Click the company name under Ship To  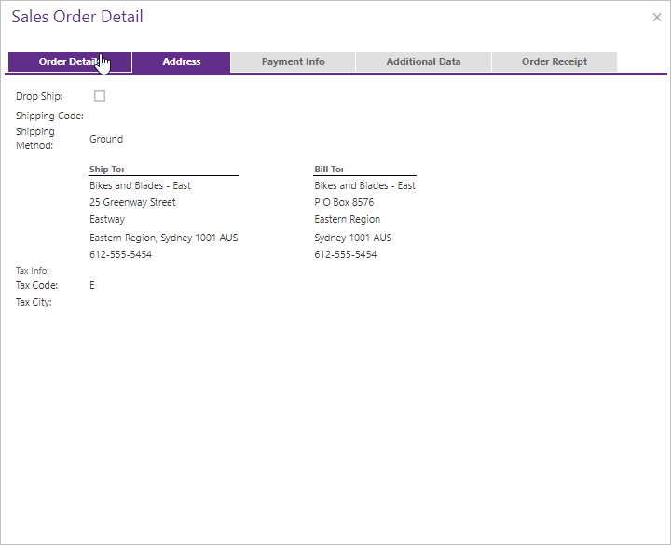point(140,185)
